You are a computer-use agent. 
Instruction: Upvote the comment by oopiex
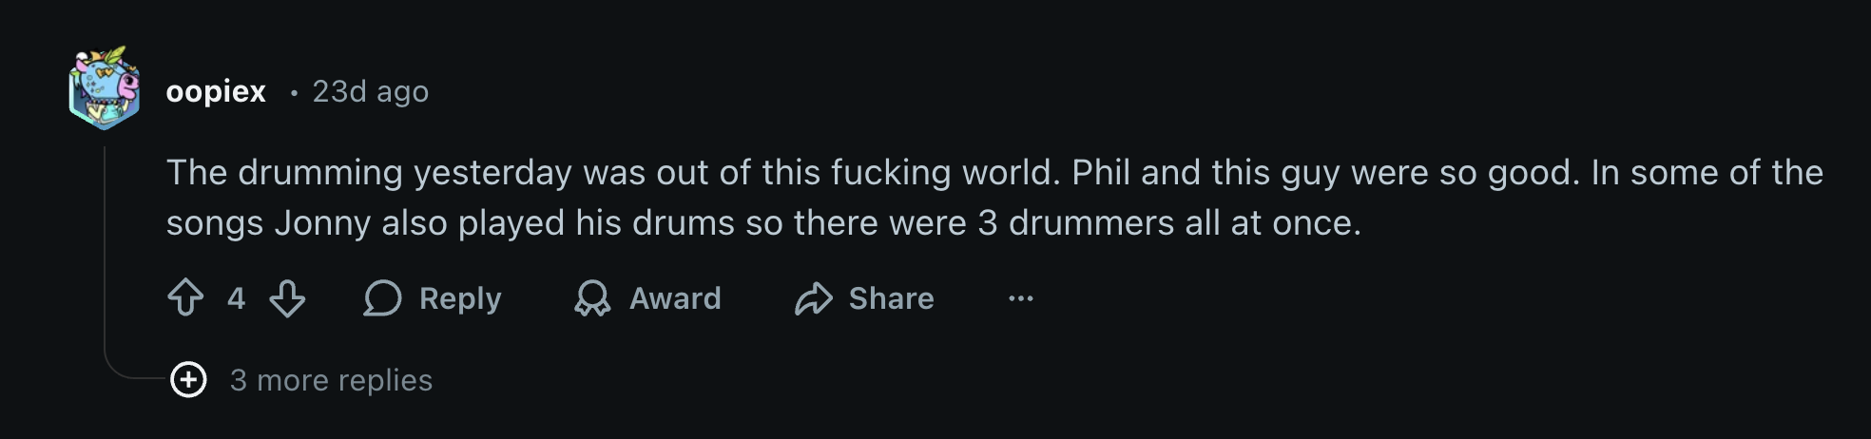pyautogui.click(x=185, y=297)
